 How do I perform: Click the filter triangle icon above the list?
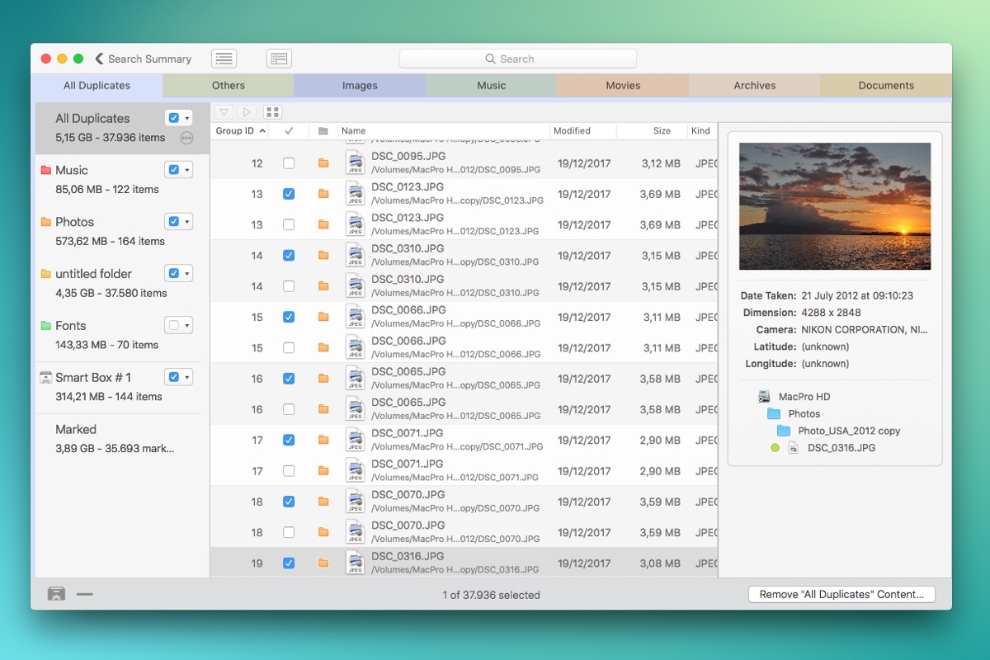224,112
